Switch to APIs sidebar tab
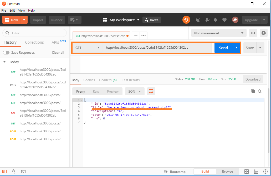Image resolution: width=271 pixels, height=176 pixels. click(59, 42)
